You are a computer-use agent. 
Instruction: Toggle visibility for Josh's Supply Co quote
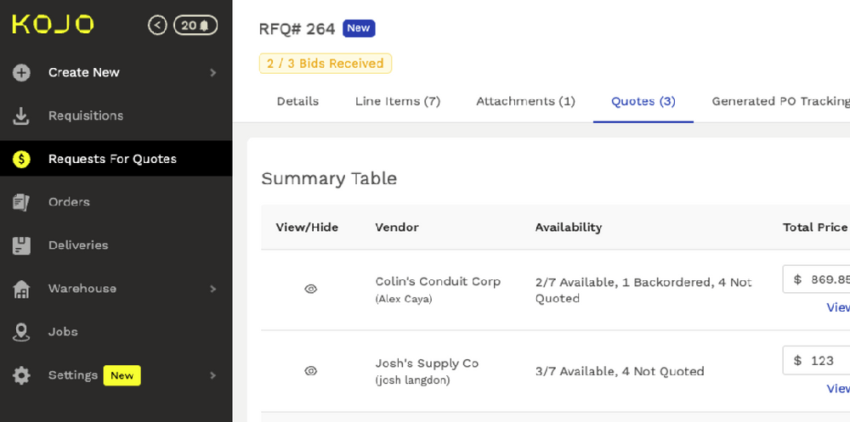click(310, 371)
